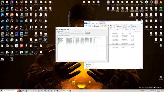Select the Google Chrome desktop icon

click(x=2, y=34)
